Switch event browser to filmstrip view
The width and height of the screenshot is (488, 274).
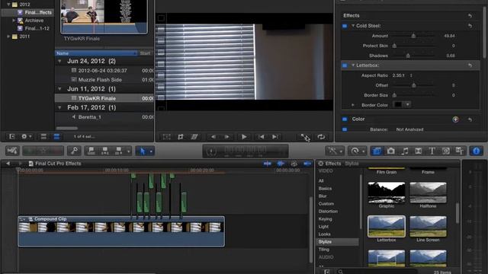(43, 137)
